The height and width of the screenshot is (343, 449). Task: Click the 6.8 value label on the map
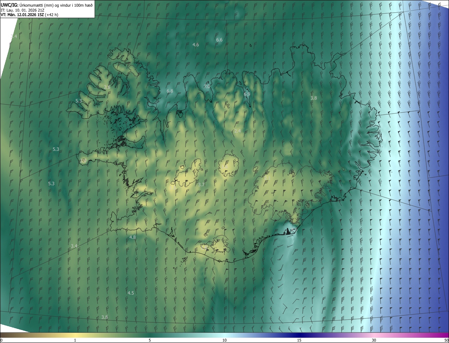170,91
